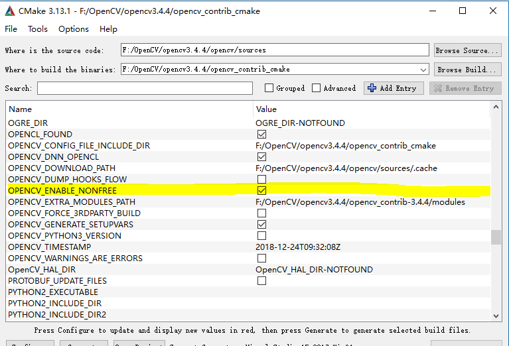Select the OPENCV_ENABLE_NONFREE row name
Image resolution: width=509 pixels, height=346 pixels.
point(62,191)
